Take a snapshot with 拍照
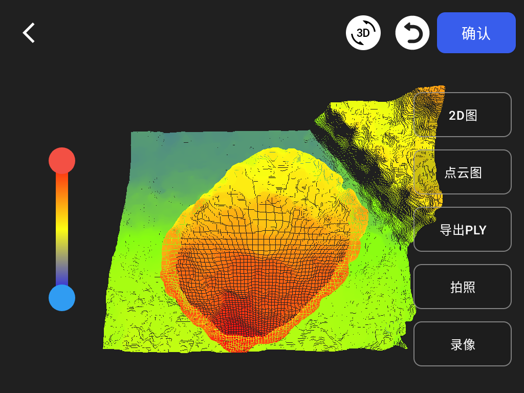The height and width of the screenshot is (393, 524). [x=463, y=287]
